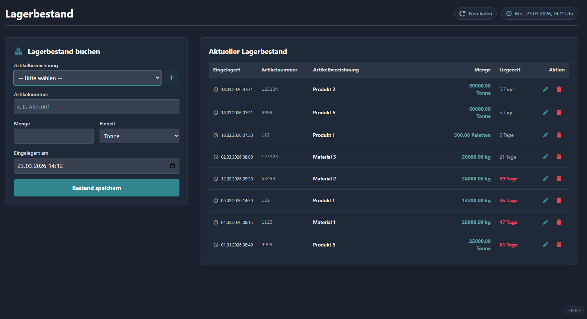
Task: Open calendar picker in Eingelagert am field
Action: (x=173, y=166)
